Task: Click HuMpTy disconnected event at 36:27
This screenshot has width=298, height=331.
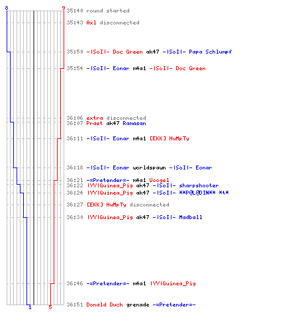Action: pyautogui.click(x=118, y=205)
